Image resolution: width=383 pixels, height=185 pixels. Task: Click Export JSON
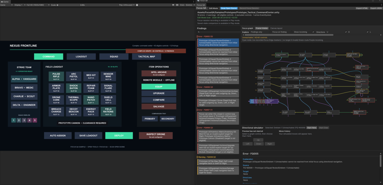376,8
